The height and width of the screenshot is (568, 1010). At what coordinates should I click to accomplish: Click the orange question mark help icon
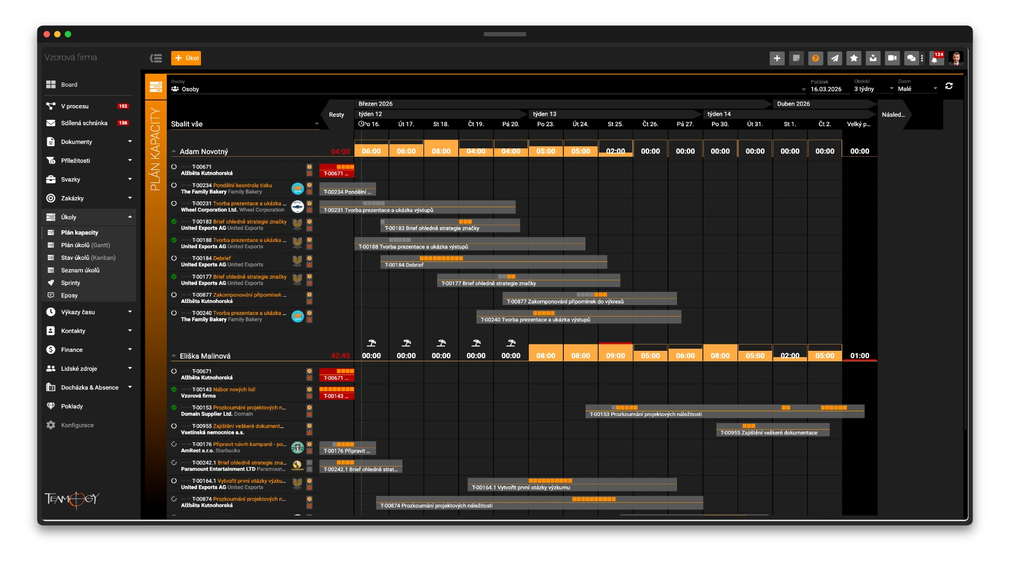[x=815, y=58]
